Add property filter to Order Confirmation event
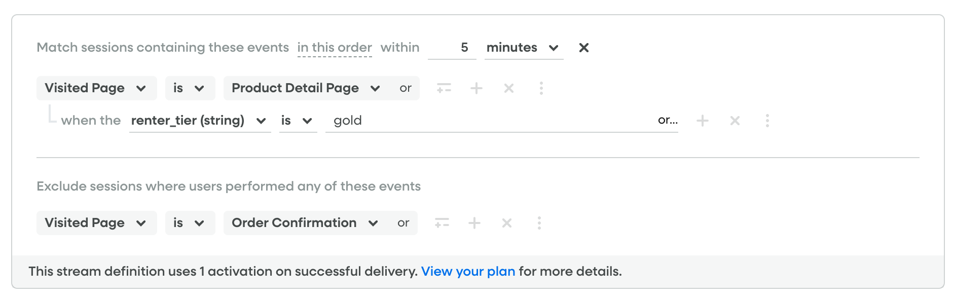Viewport: 953px width, 299px height. [442, 223]
